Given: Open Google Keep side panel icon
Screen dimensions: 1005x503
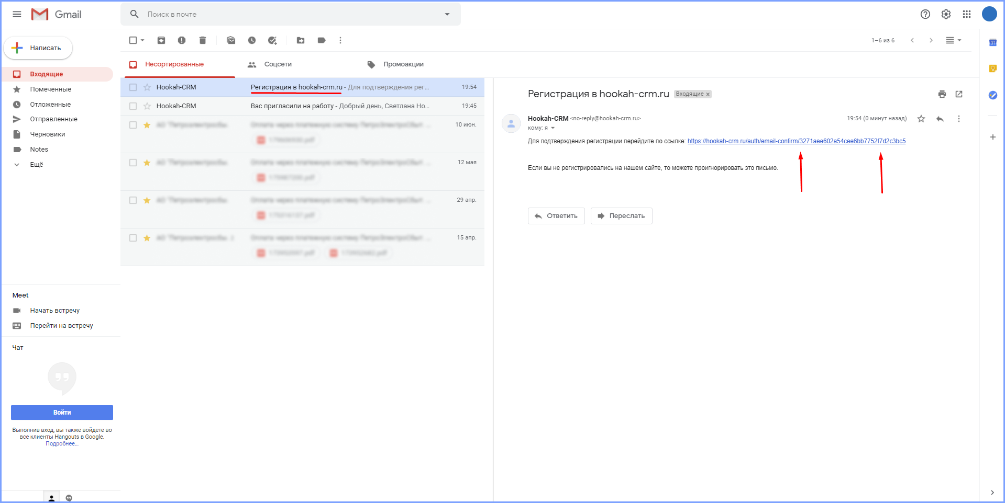Looking at the screenshot, I should [x=993, y=68].
